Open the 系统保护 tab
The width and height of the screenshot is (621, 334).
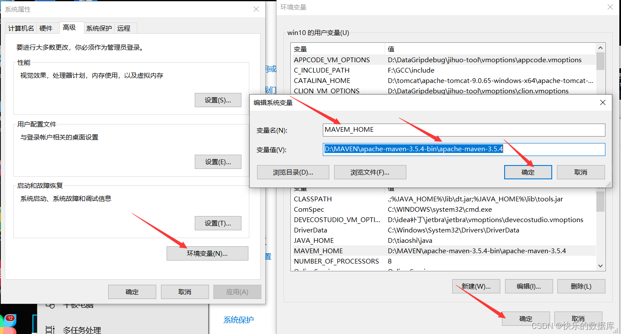point(99,28)
